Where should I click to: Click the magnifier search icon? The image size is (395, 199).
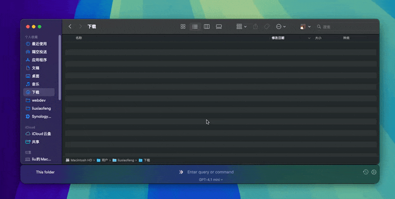tap(319, 27)
